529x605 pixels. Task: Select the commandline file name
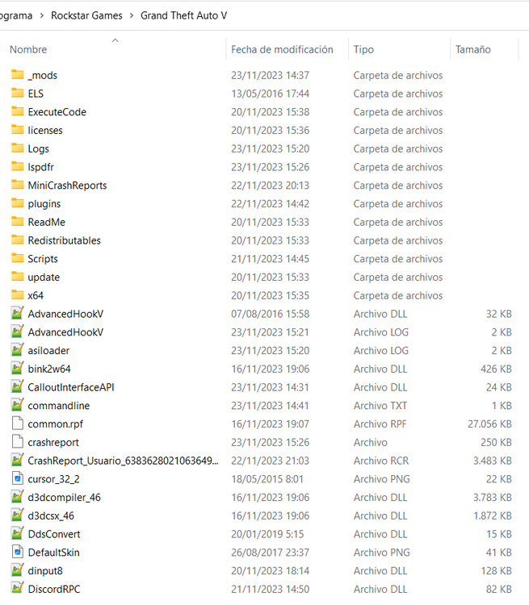pyautogui.click(x=59, y=406)
